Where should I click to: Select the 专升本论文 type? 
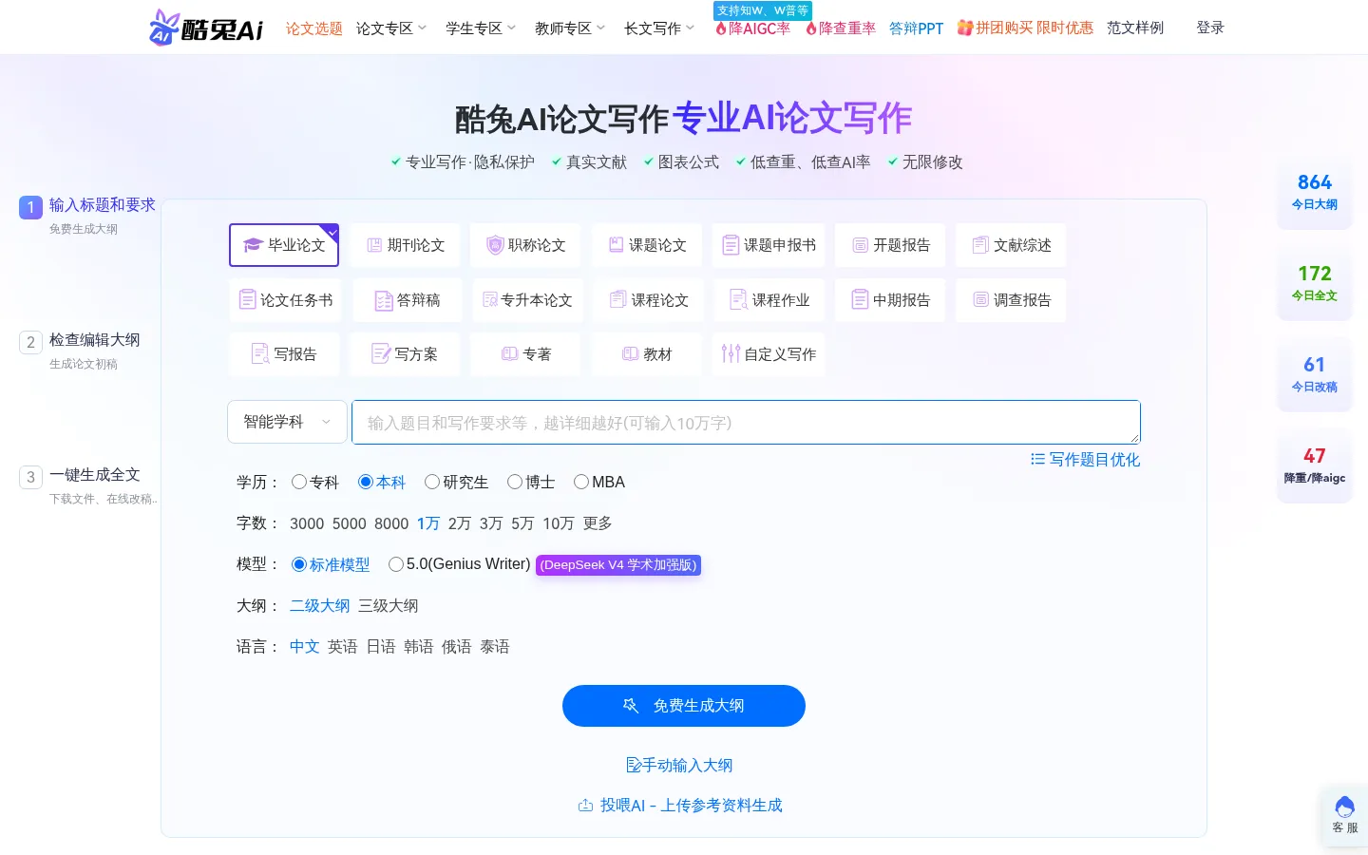pyautogui.click(x=527, y=300)
